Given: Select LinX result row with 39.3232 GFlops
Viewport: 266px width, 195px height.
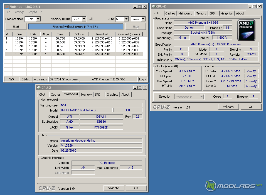Looking at the screenshot, I should pyautogui.click(x=73, y=50).
